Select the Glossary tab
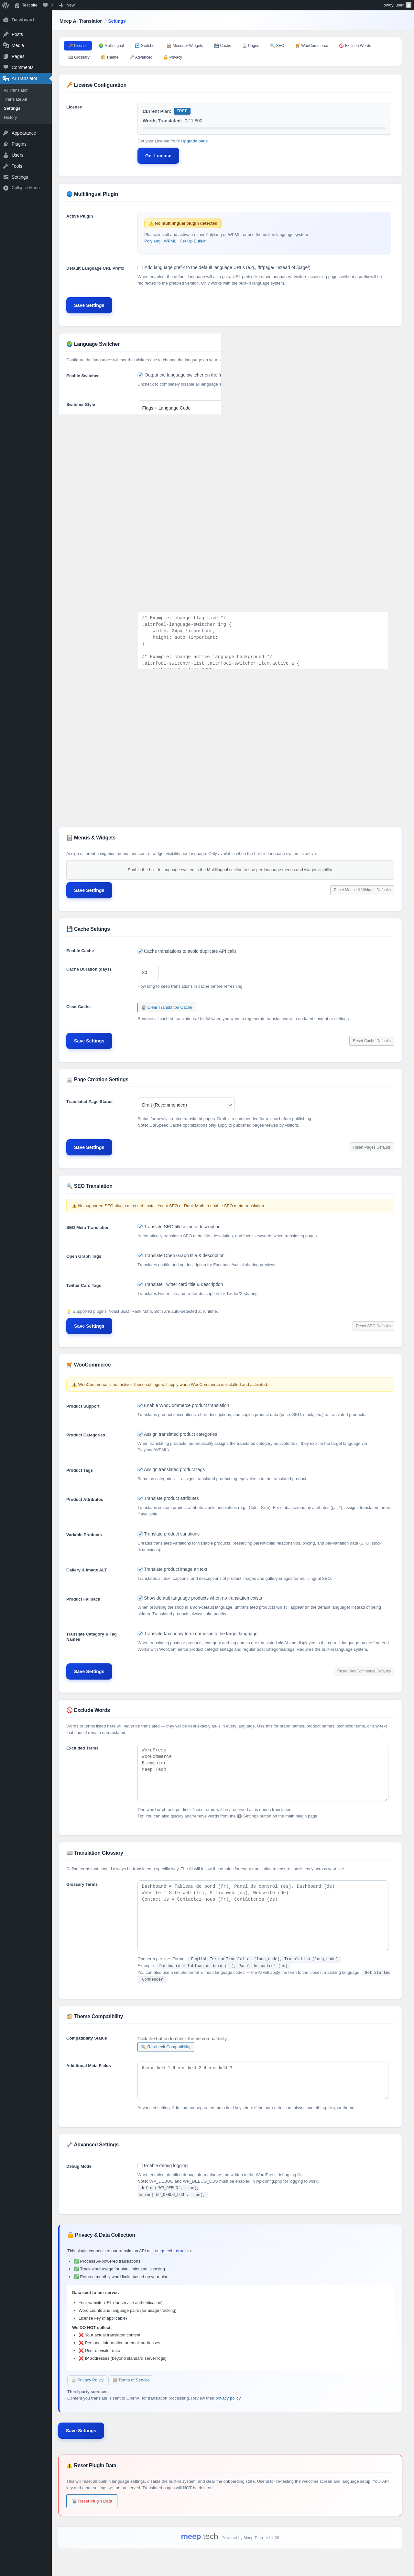This screenshot has width=414, height=2576. tap(79, 57)
